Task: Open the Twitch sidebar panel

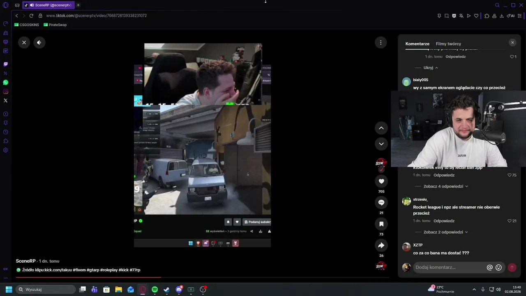Action: tap(6, 64)
